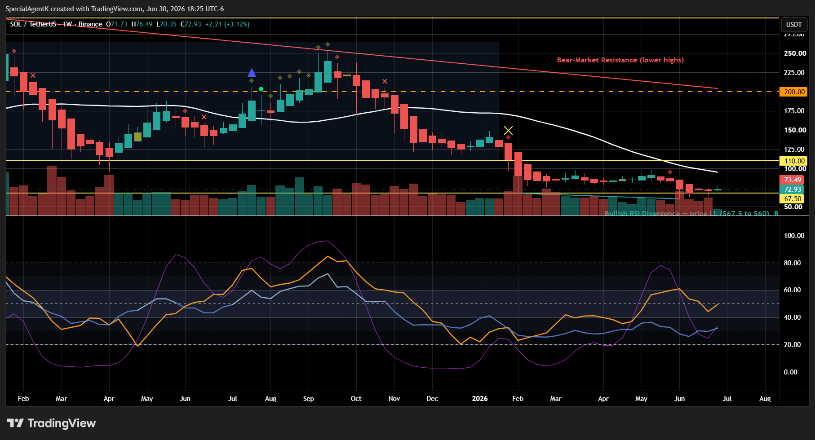The width and height of the screenshot is (815, 440).
Task: Click the Aug label at the far right of the time axis
Action: [765, 399]
